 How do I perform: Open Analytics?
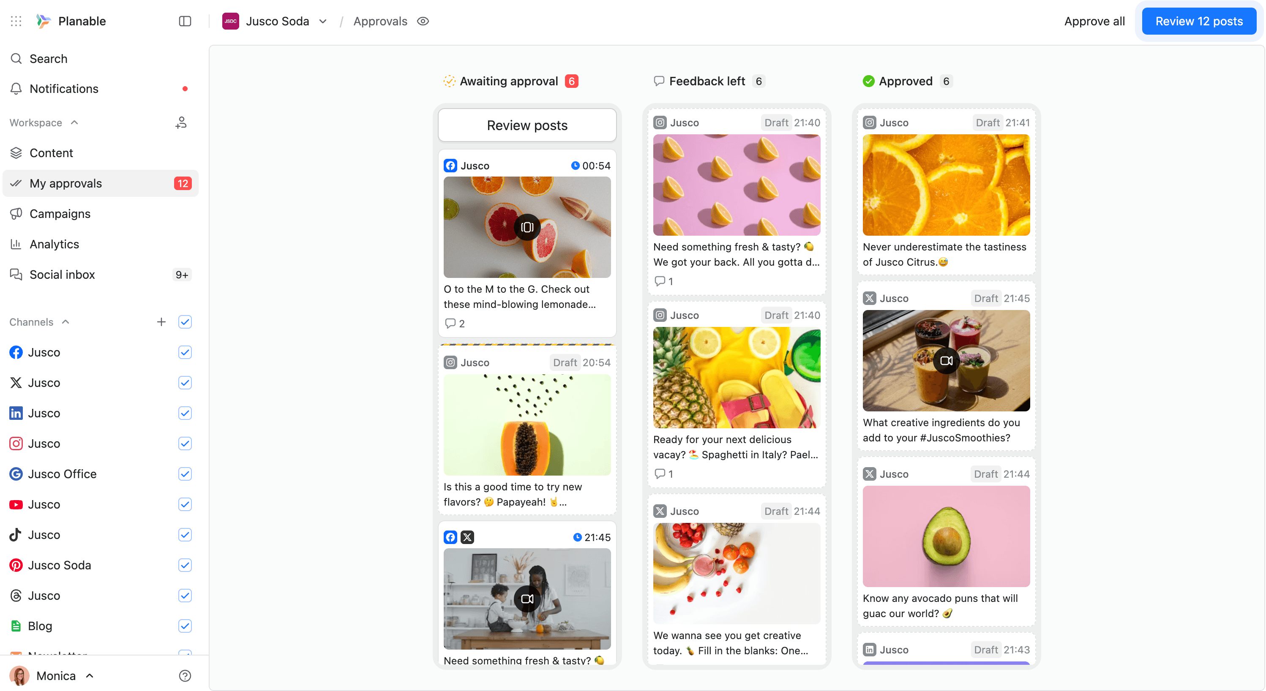[x=101, y=244]
